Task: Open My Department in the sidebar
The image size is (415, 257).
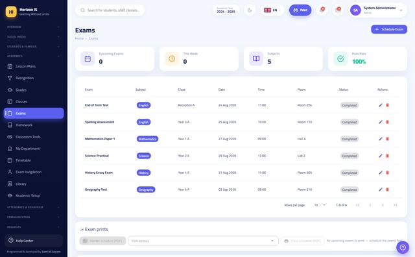Action: [34, 149]
